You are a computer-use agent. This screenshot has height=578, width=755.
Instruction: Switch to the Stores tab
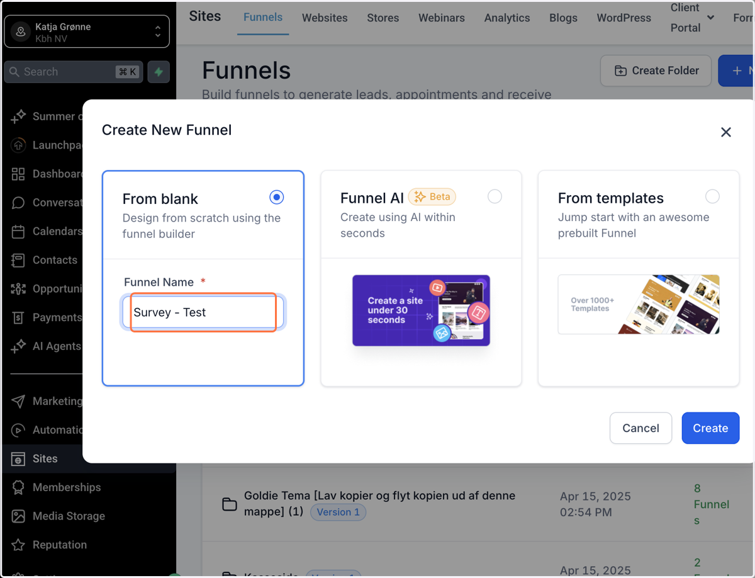(383, 18)
